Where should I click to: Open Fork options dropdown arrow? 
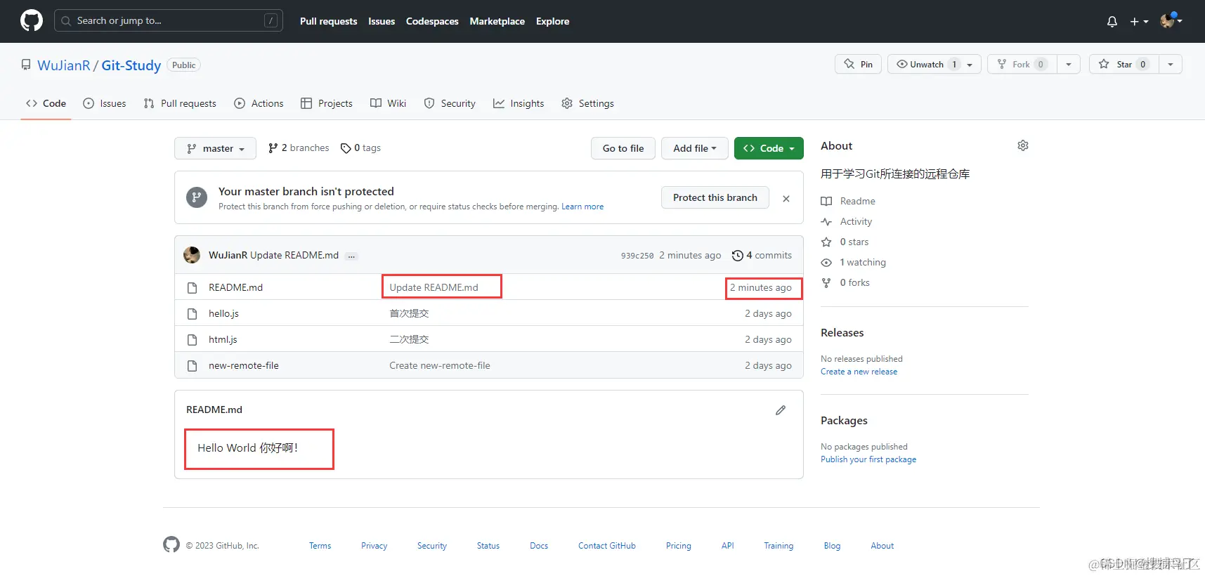click(1069, 65)
